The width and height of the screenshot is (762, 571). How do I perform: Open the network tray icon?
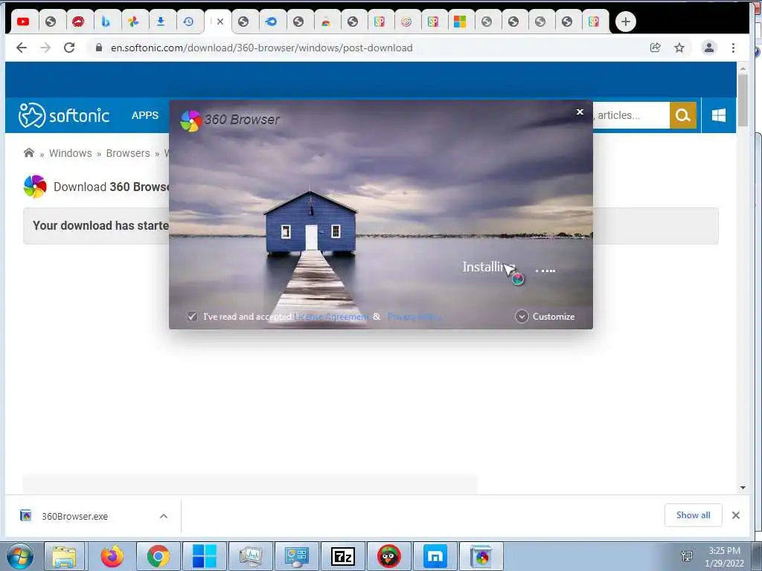(687, 556)
